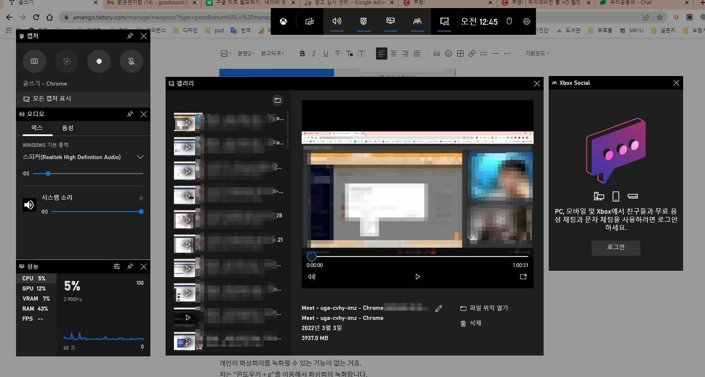This screenshot has height=377, width=705.
Task: Show all captures
Action: coord(83,99)
